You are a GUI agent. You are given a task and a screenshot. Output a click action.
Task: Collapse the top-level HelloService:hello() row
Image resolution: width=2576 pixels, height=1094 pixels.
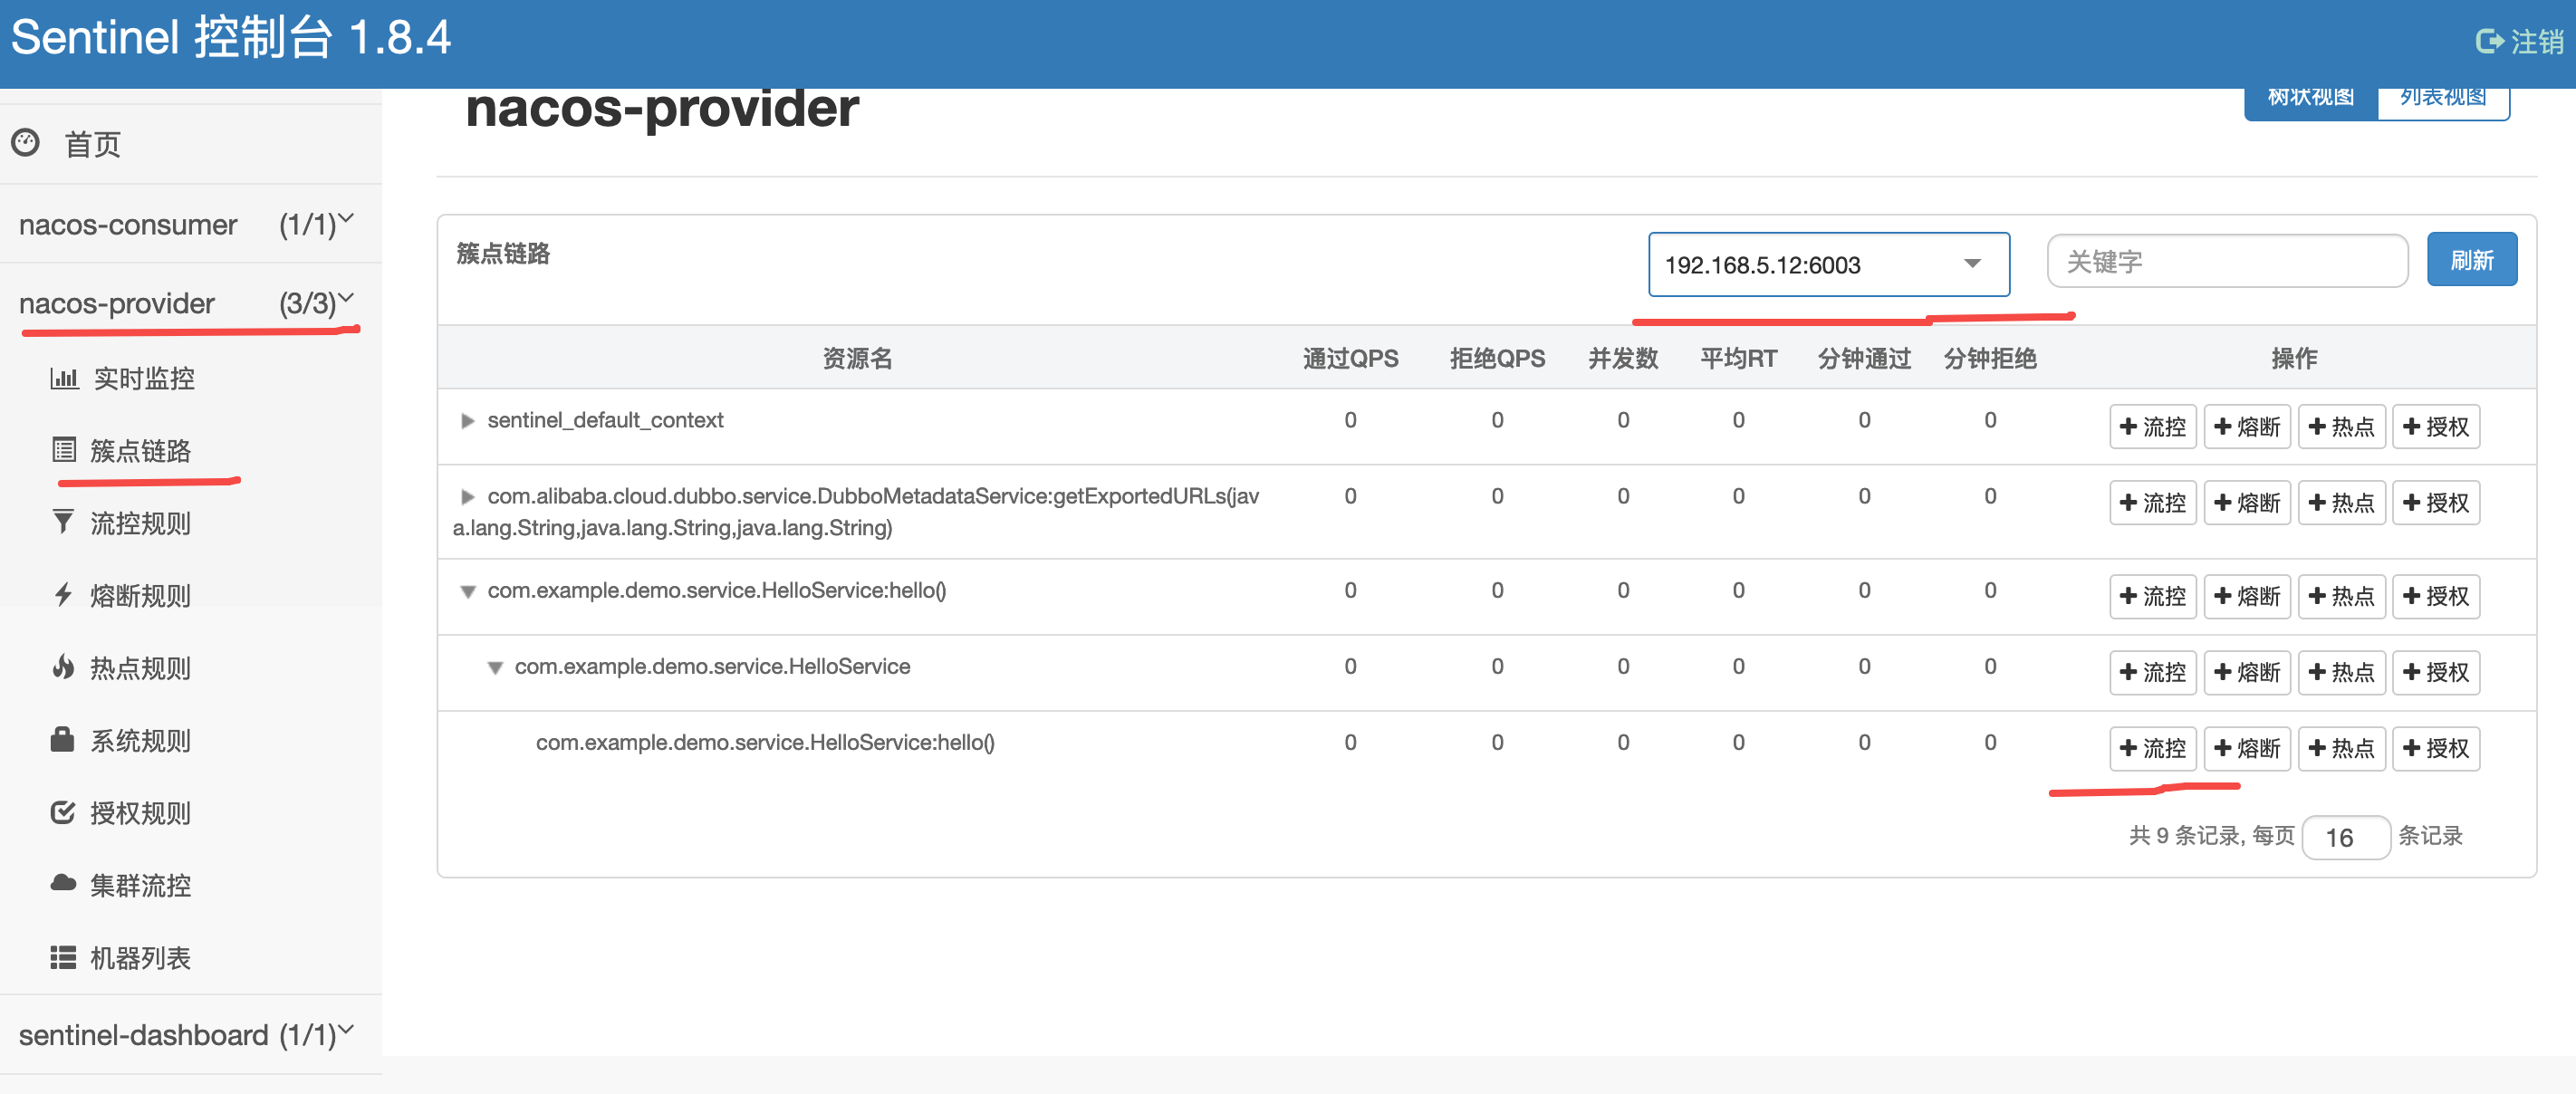(x=467, y=591)
